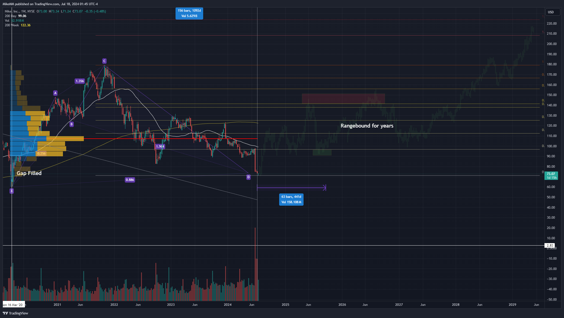This screenshot has height=318, width=564.
Task: Click the 2.83 horizontal line price label
Action: (x=550, y=246)
